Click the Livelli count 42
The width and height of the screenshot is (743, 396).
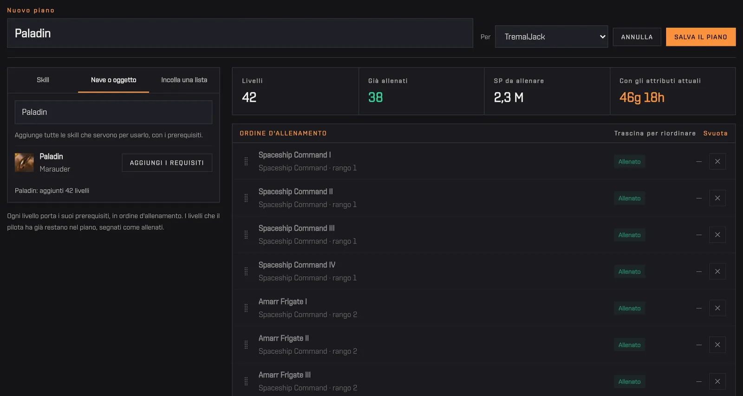click(x=249, y=97)
